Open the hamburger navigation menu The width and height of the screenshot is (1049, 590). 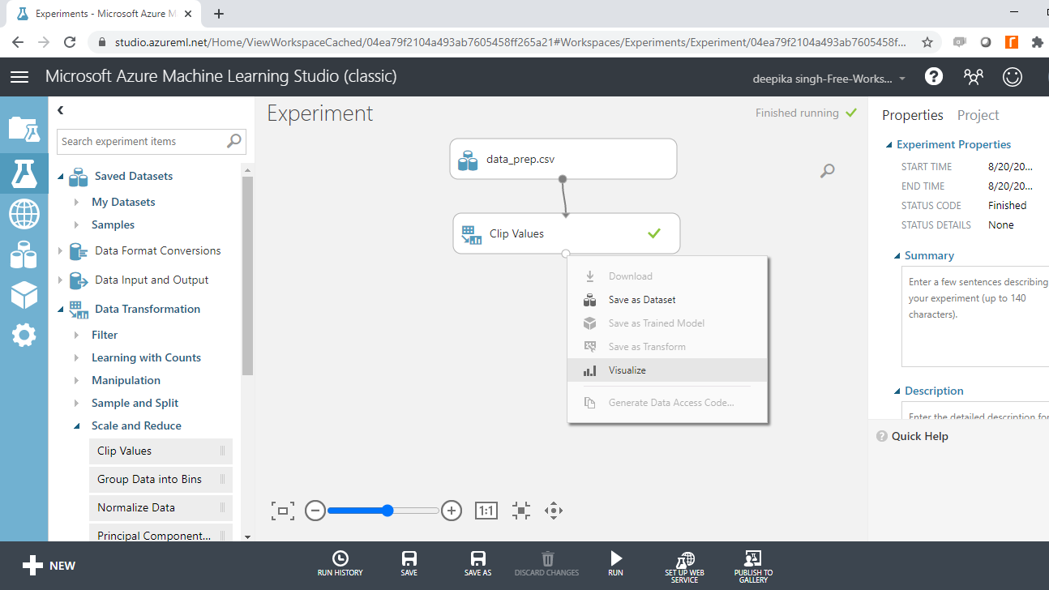click(x=19, y=76)
